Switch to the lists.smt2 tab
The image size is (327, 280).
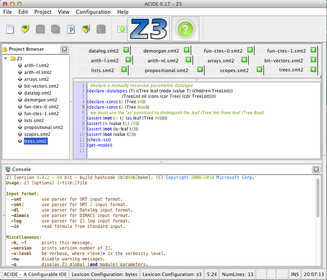click(x=102, y=70)
